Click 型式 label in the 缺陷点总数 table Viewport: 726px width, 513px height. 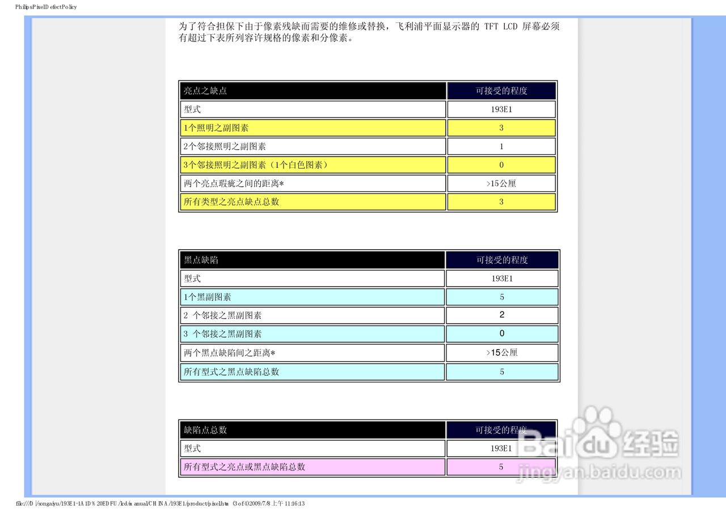[313, 448]
